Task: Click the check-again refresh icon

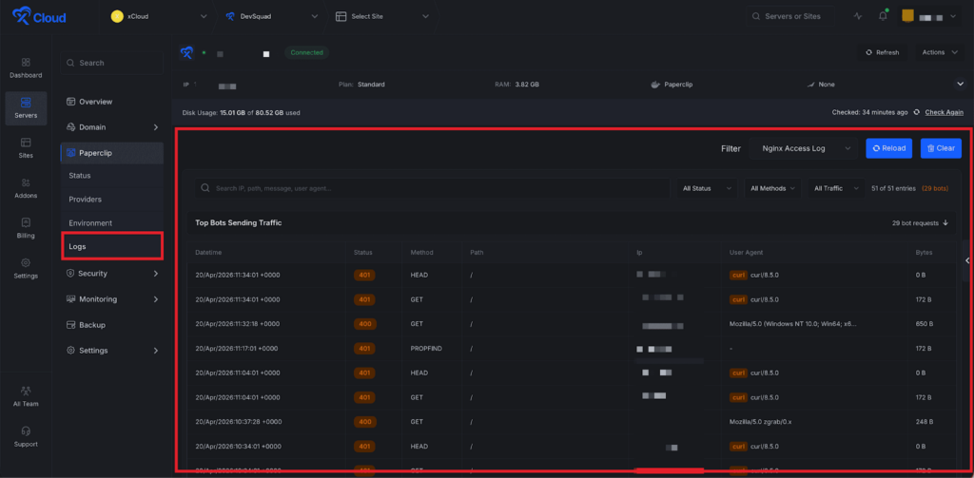Action: pyautogui.click(x=916, y=112)
